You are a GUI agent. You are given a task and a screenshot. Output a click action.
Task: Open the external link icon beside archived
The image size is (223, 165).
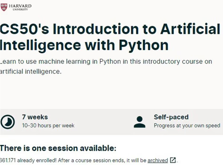click(x=173, y=160)
